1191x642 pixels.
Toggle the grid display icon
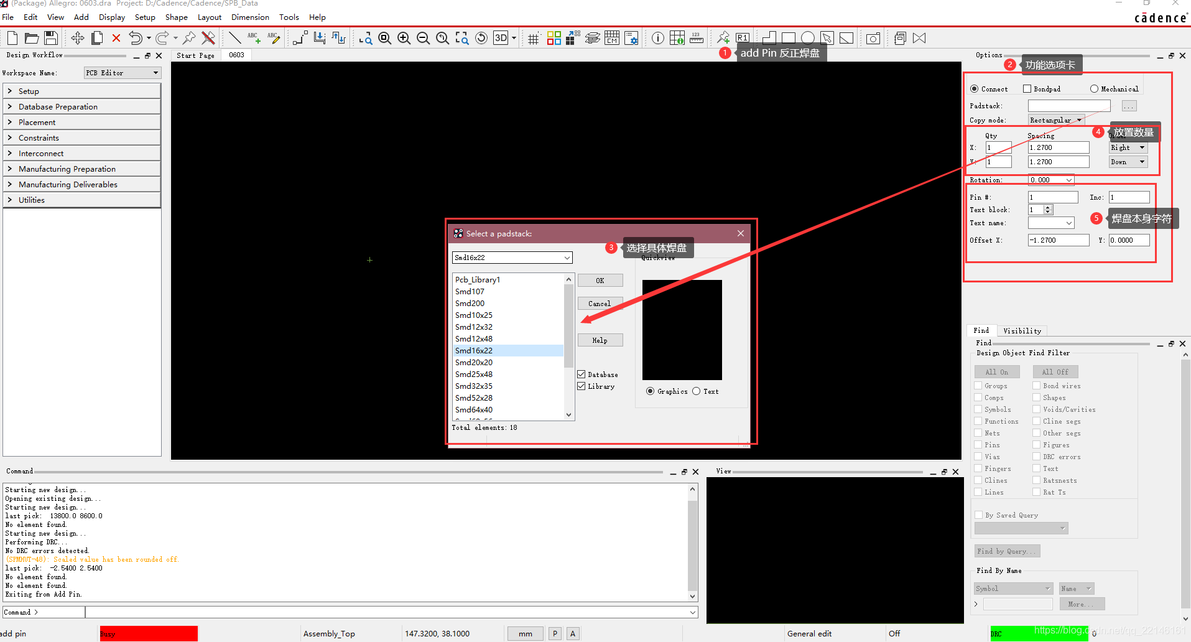[533, 39]
